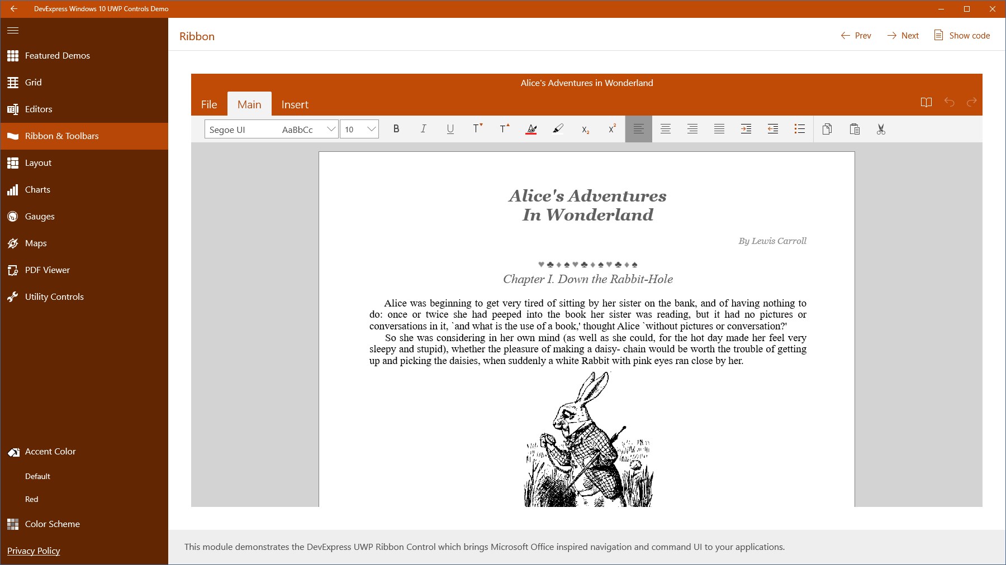This screenshot has width=1006, height=565.
Task: Toggle subscript formatting
Action: 585,129
